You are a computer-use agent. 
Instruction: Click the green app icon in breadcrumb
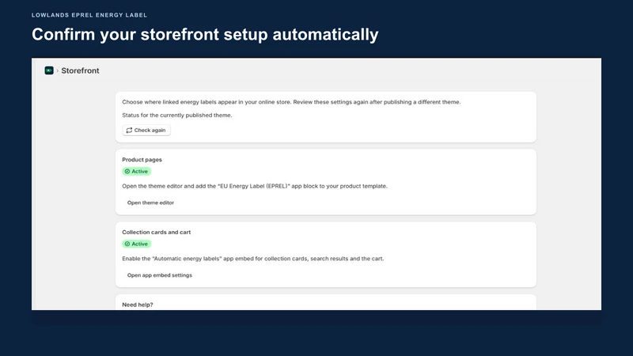(49, 70)
